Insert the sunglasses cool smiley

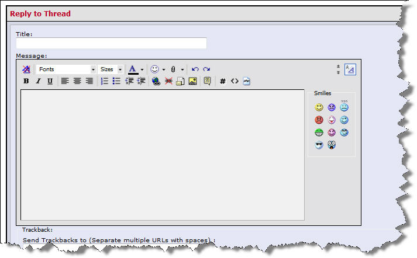(319, 145)
